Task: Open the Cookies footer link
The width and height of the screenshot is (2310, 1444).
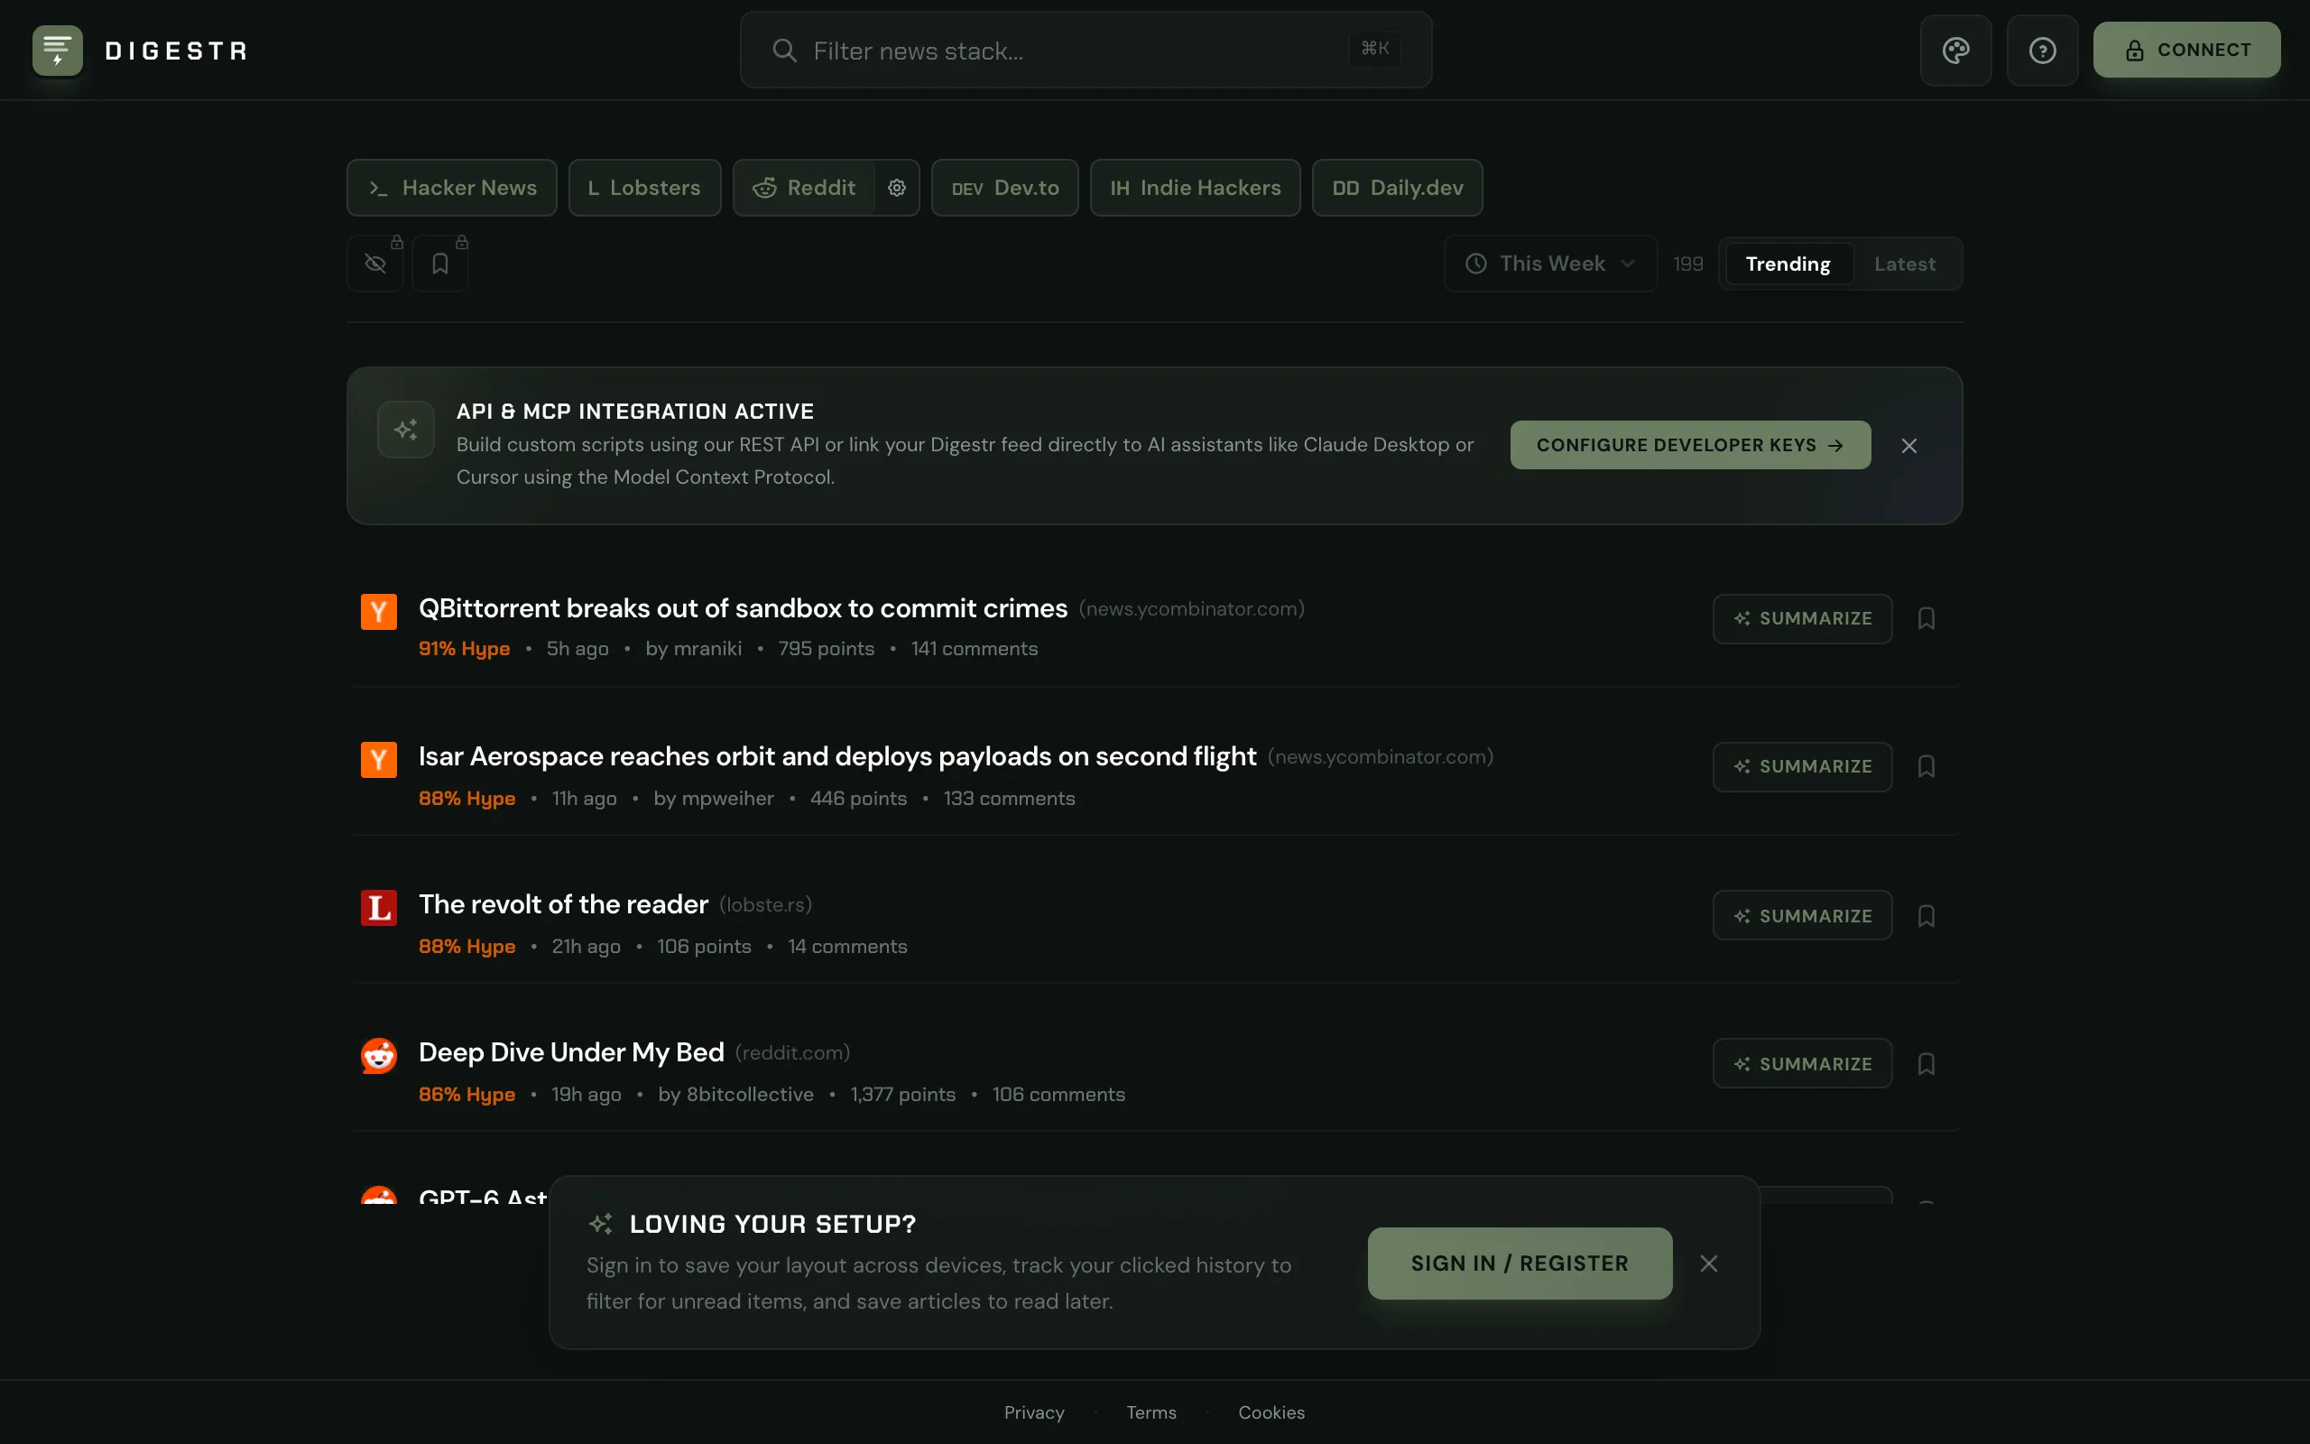Action: point(1271,1412)
